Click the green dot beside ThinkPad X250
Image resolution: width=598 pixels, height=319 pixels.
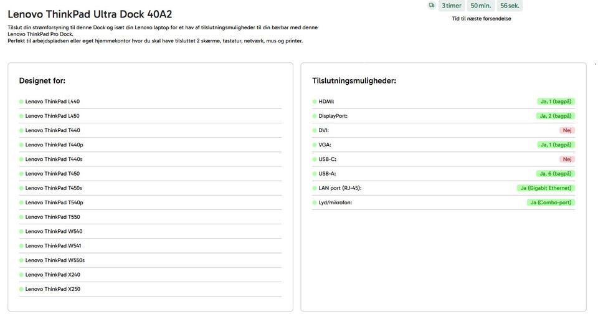[21, 289]
